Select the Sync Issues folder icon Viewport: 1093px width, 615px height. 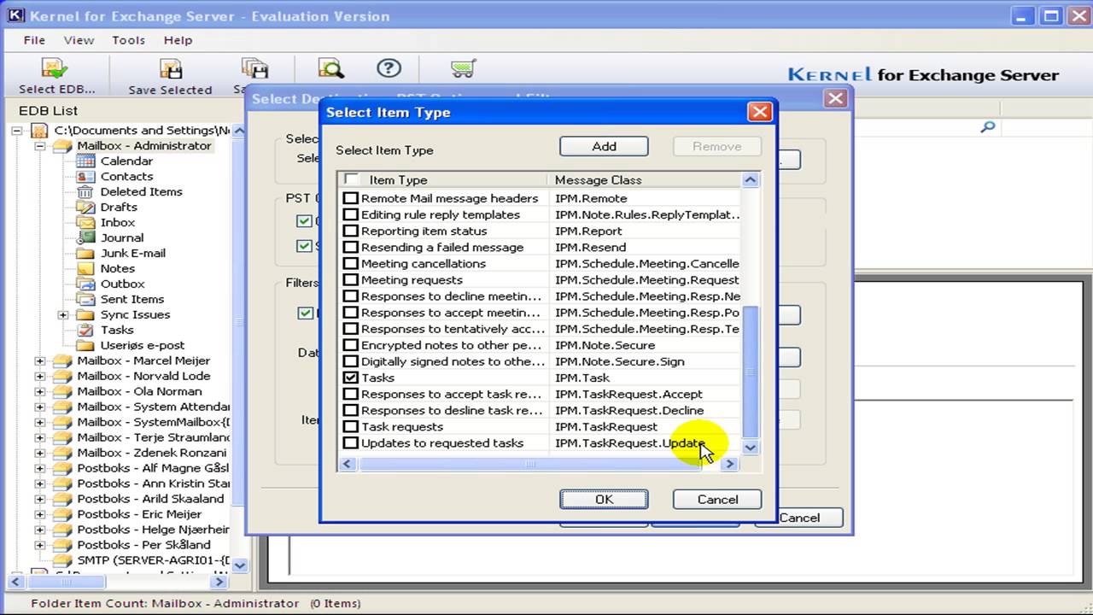(x=85, y=314)
